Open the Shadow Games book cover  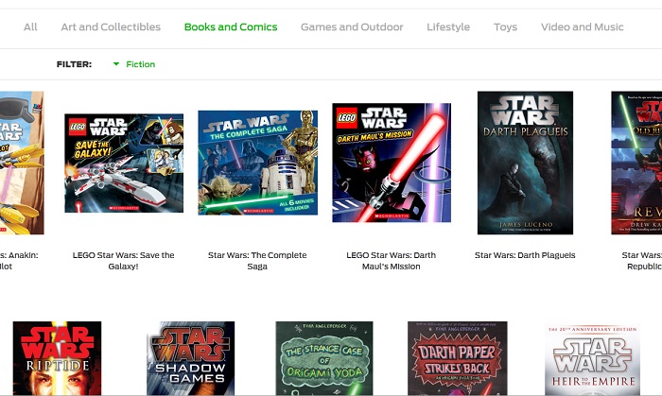tap(190, 358)
